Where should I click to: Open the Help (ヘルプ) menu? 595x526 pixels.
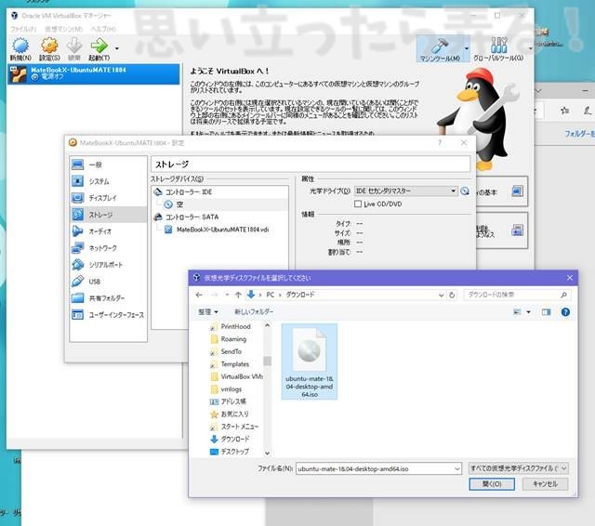click(x=103, y=29)
